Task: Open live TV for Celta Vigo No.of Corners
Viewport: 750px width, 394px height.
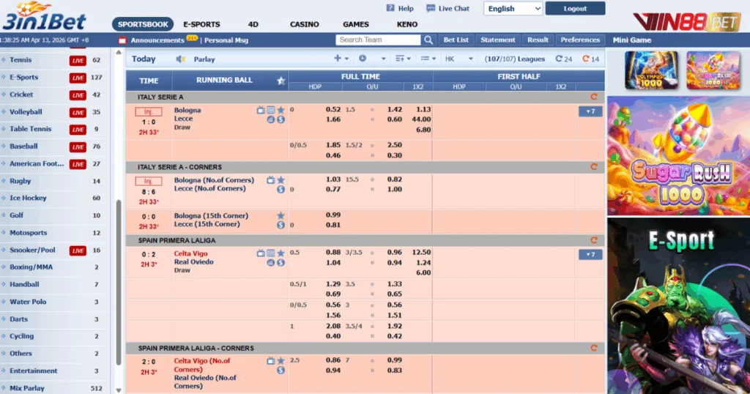Action: (x=271, y=361)
